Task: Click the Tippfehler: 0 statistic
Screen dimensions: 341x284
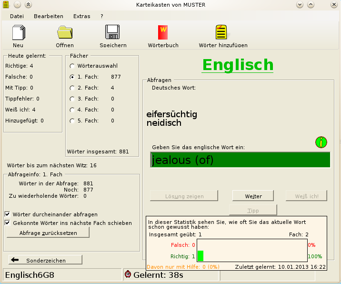Action: [22, 99]
